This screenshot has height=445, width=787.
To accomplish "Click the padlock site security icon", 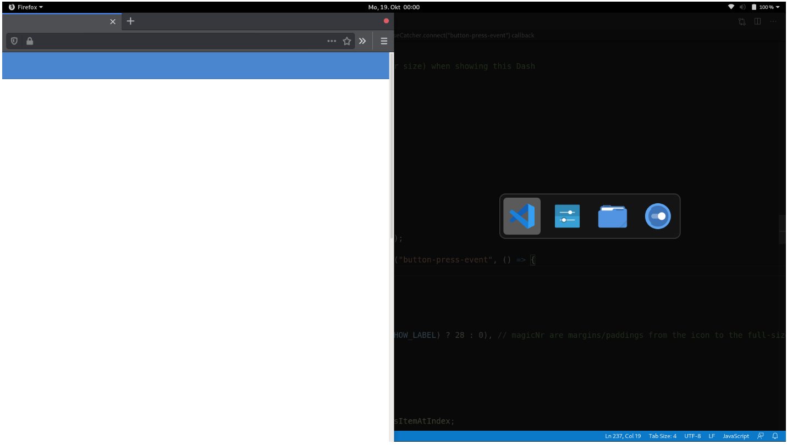I will (x=30, y=41).
